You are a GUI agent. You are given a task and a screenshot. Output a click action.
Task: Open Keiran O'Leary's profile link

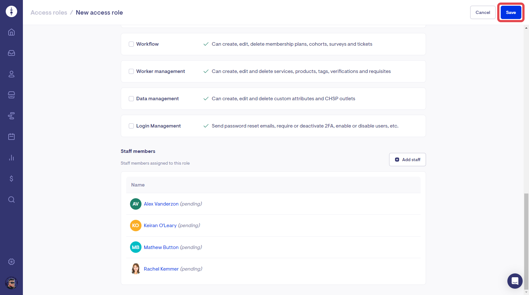click(160, 226)
